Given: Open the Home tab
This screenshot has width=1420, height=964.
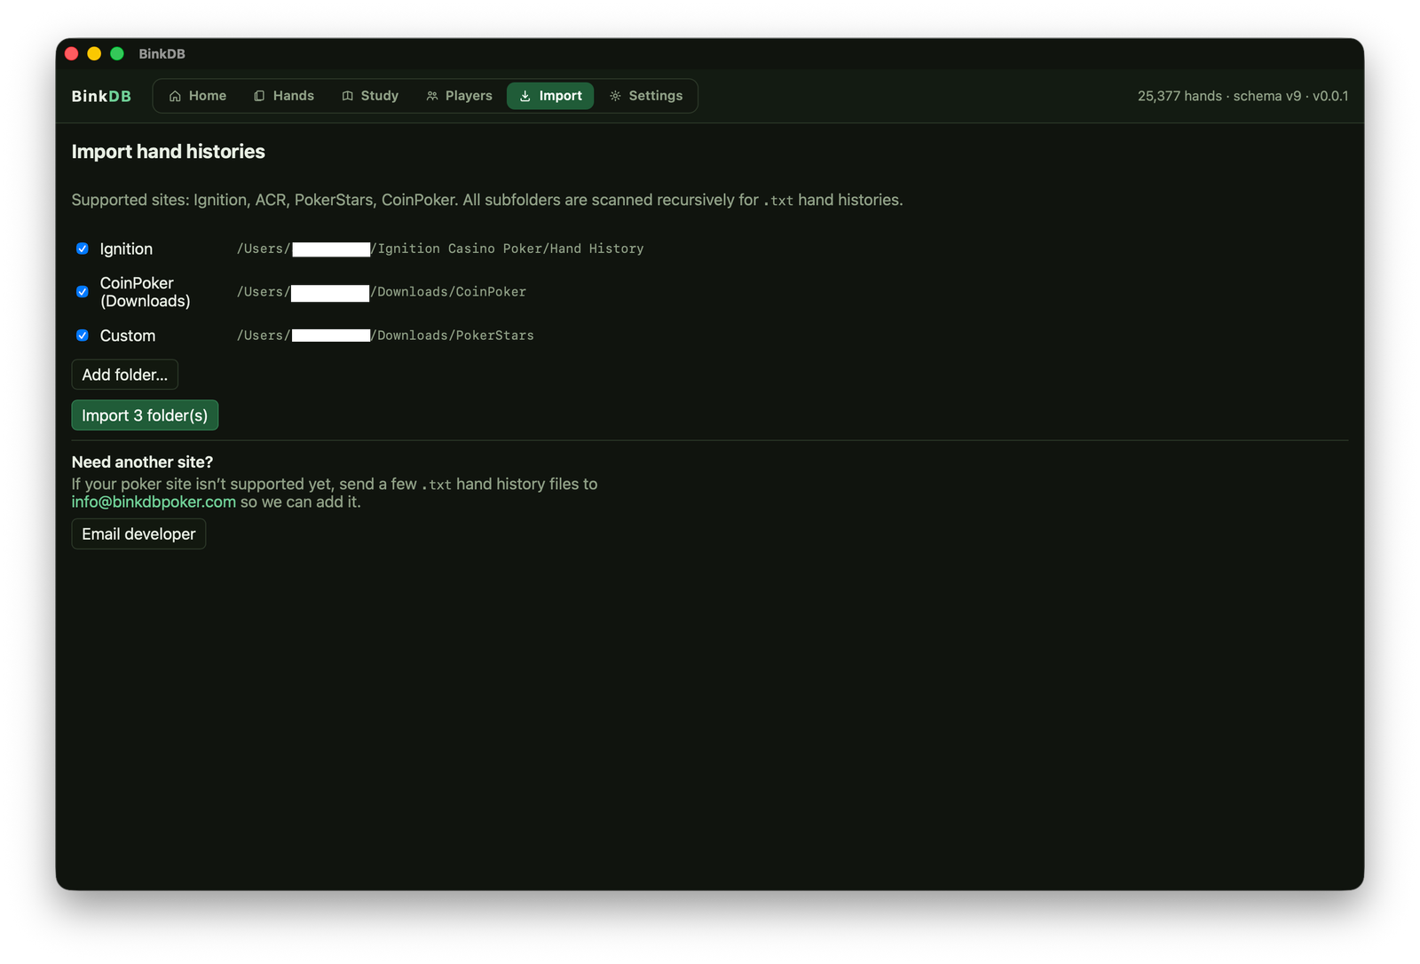Looking at the screenshot, I should tap(197, 96).
